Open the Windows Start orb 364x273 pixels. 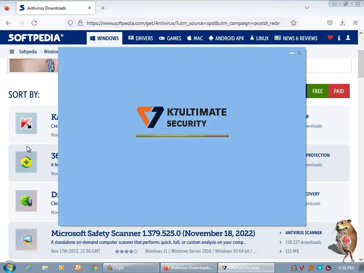coord(9,267)
